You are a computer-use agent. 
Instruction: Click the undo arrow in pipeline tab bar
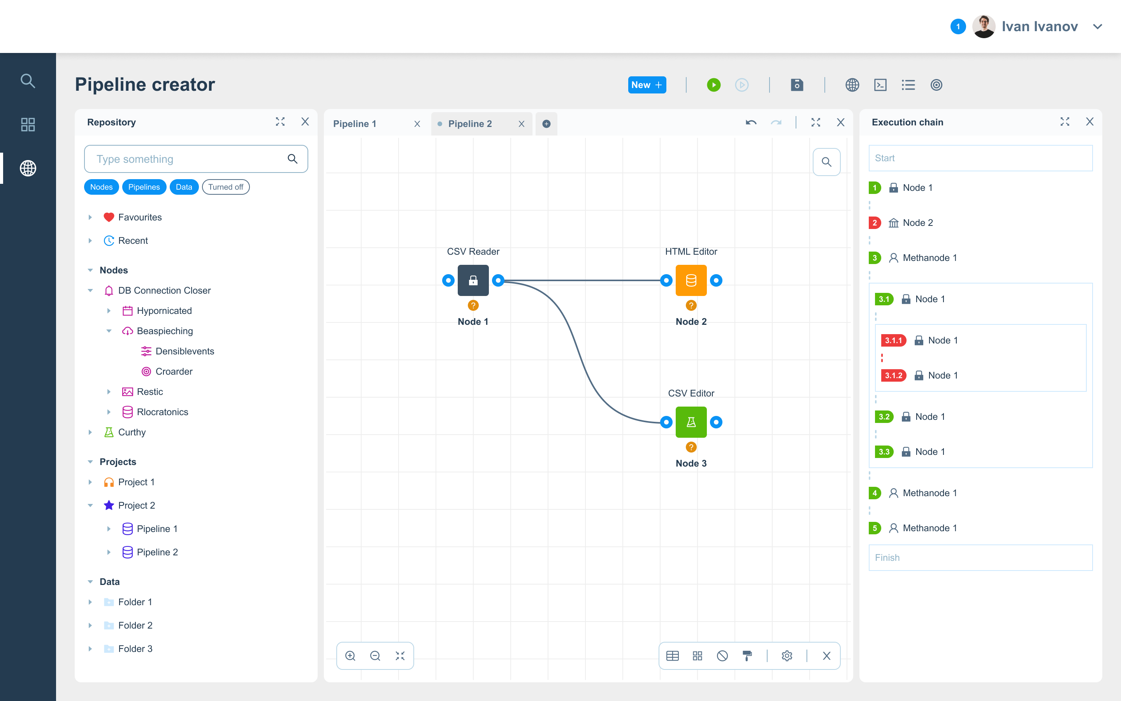click(751, 122)
